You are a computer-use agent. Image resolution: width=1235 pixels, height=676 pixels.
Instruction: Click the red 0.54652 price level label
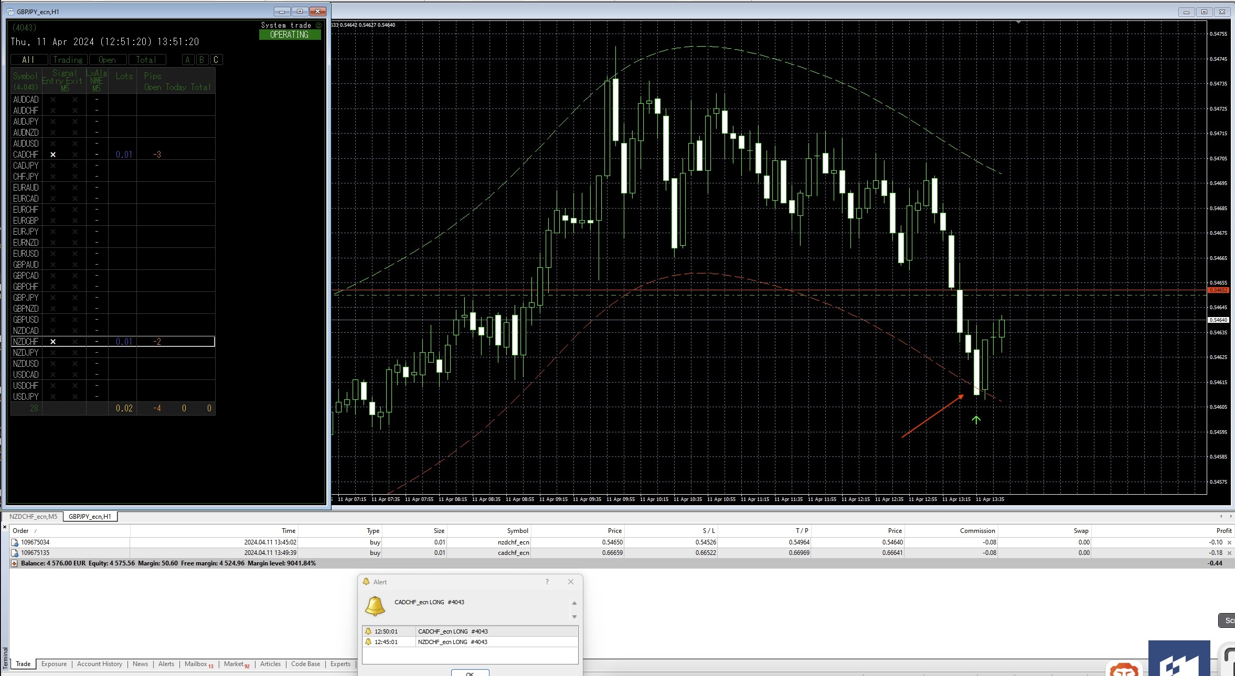coord(1218,290)
